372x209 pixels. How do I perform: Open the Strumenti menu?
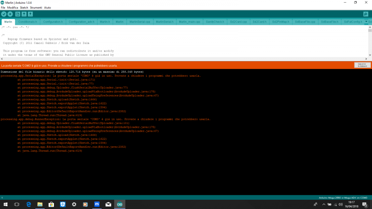click(x=36, y=7)
